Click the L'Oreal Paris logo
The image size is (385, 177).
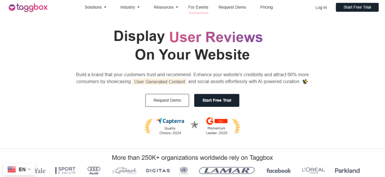coord(313,170)
